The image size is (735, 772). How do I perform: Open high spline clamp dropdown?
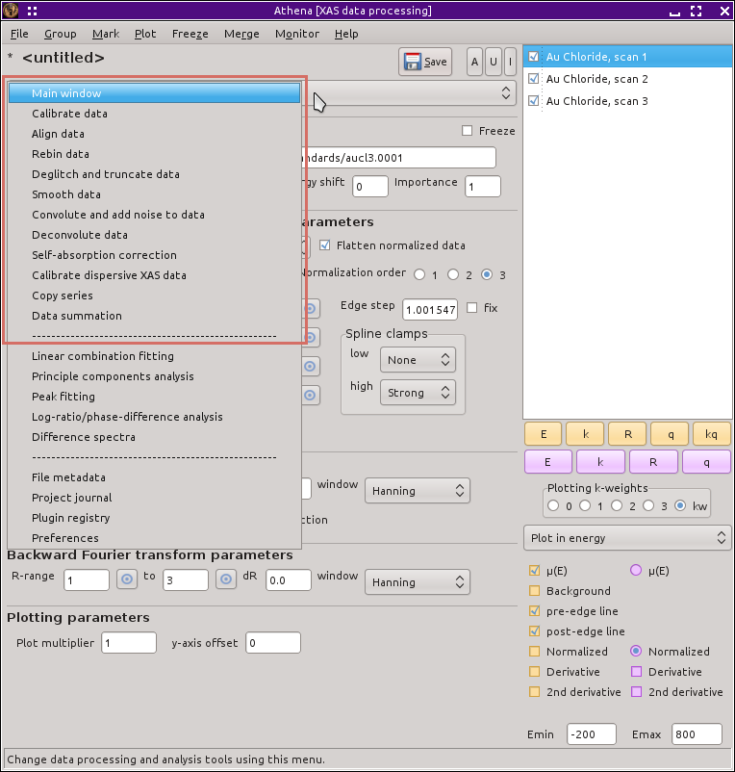click(418, 393)
